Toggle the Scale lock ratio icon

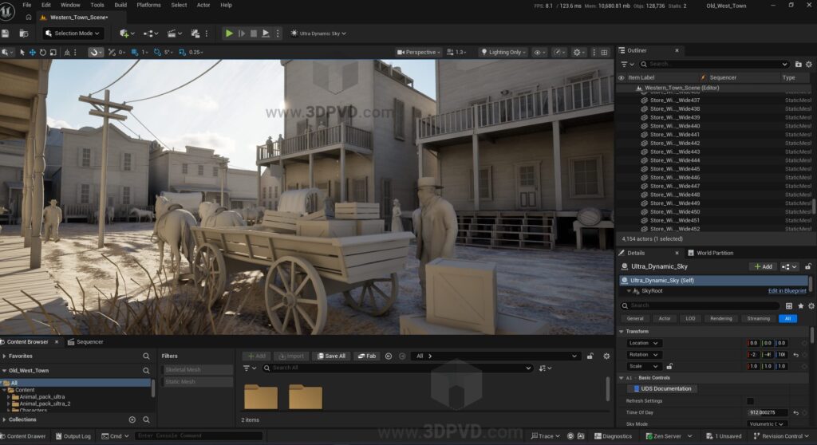click(669, 366)
